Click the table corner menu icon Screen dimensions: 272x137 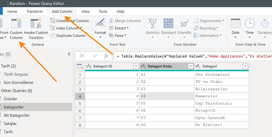[x=80, y=66]
